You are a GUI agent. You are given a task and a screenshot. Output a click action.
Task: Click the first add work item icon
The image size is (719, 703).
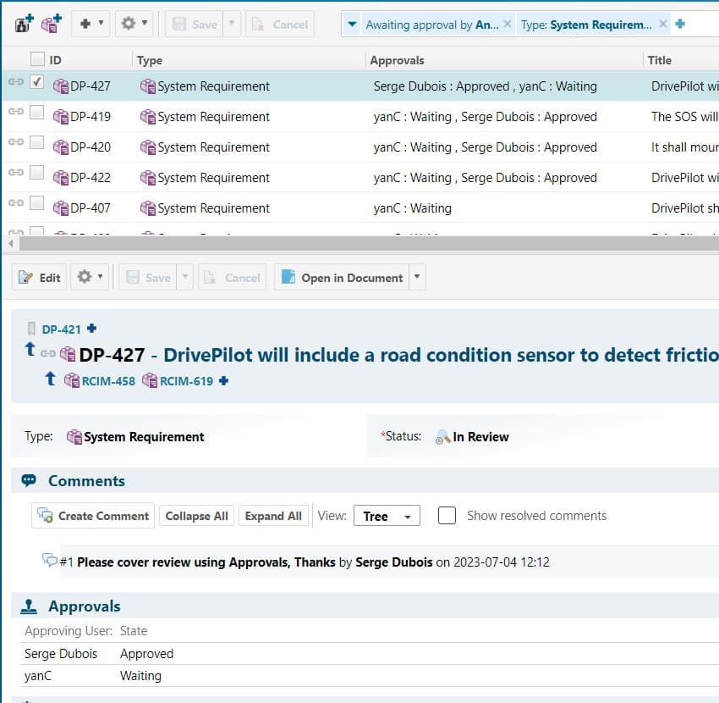[x=25, y=24]
